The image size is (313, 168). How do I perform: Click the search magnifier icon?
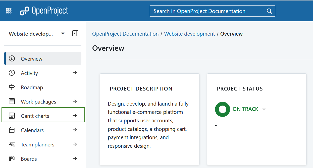(x=269, y=11)
